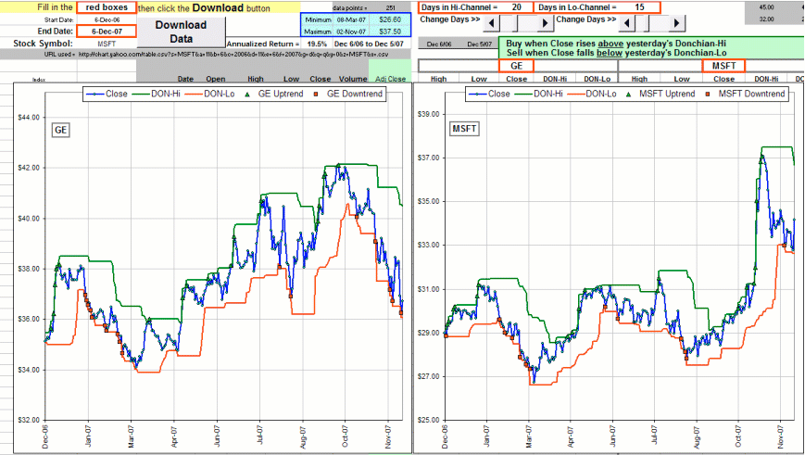Decrease Lo-Channel days with the left arrow
805x455 pixels.
point(626,22)
